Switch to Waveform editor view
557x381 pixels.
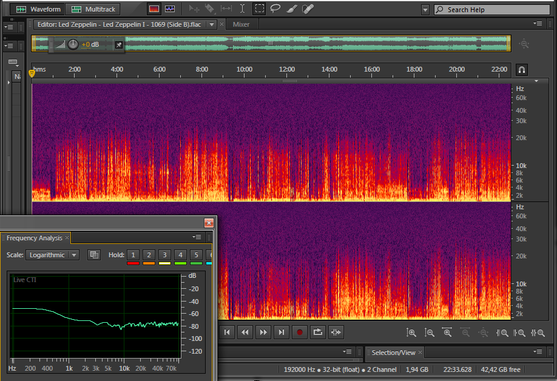click(38, 9)
